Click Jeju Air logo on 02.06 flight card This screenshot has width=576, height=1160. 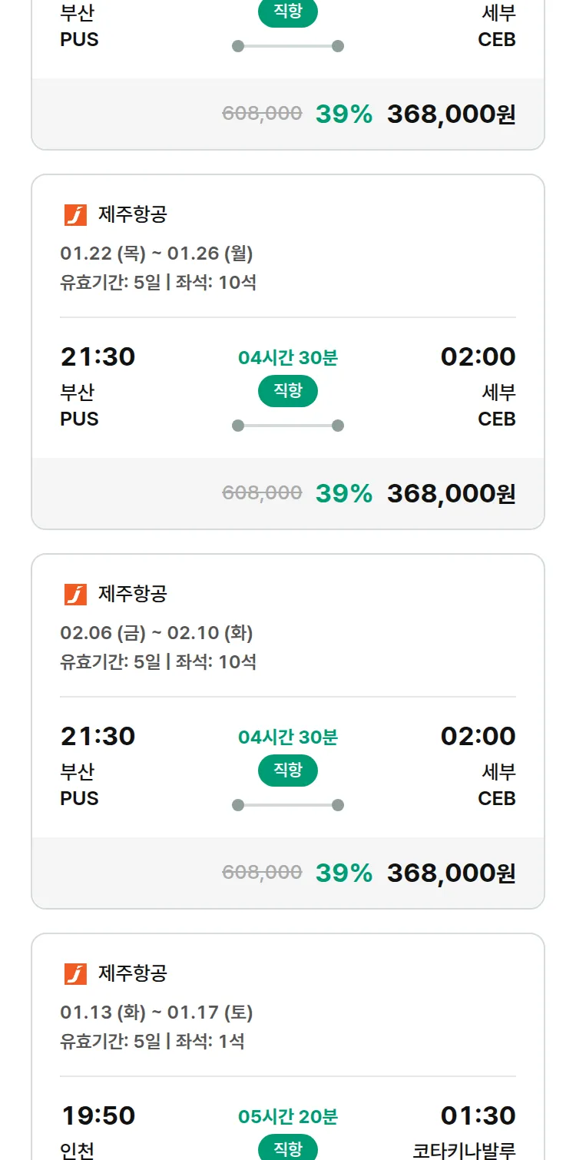(x=75, y=595)
